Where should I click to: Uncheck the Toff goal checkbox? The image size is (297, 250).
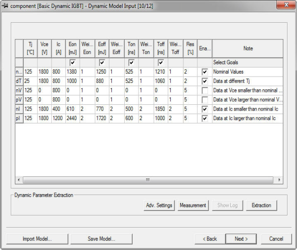click(160, 63)
